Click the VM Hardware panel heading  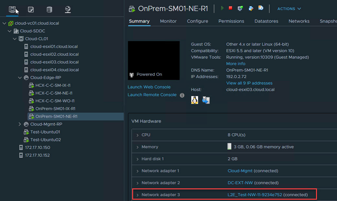pyautogui.click(x=146, y=121)
